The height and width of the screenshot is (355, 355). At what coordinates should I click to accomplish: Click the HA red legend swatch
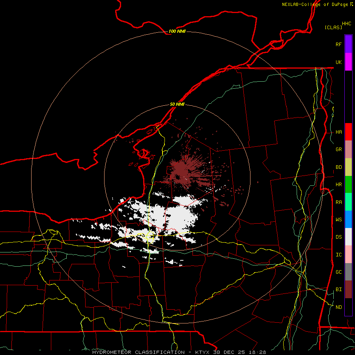tap(348, 132)
